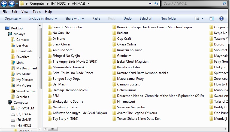The width and height of the screenshot is (230, 132).
Task: Select Desktop root in navigation pane
Action: tap(17, 28)
